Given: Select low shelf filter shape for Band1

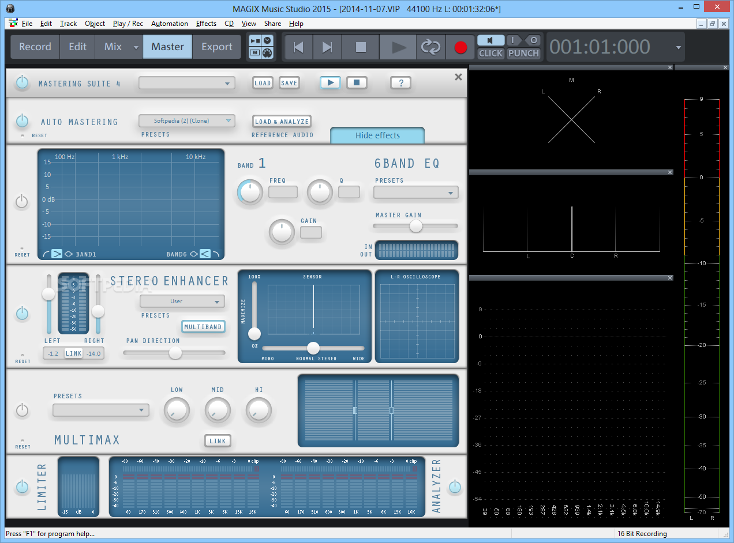Looking at the screenshot, I should point(46,253).
